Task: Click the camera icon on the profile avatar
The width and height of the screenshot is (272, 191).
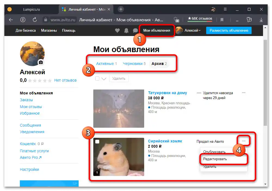Action: [x=41, y=62]
